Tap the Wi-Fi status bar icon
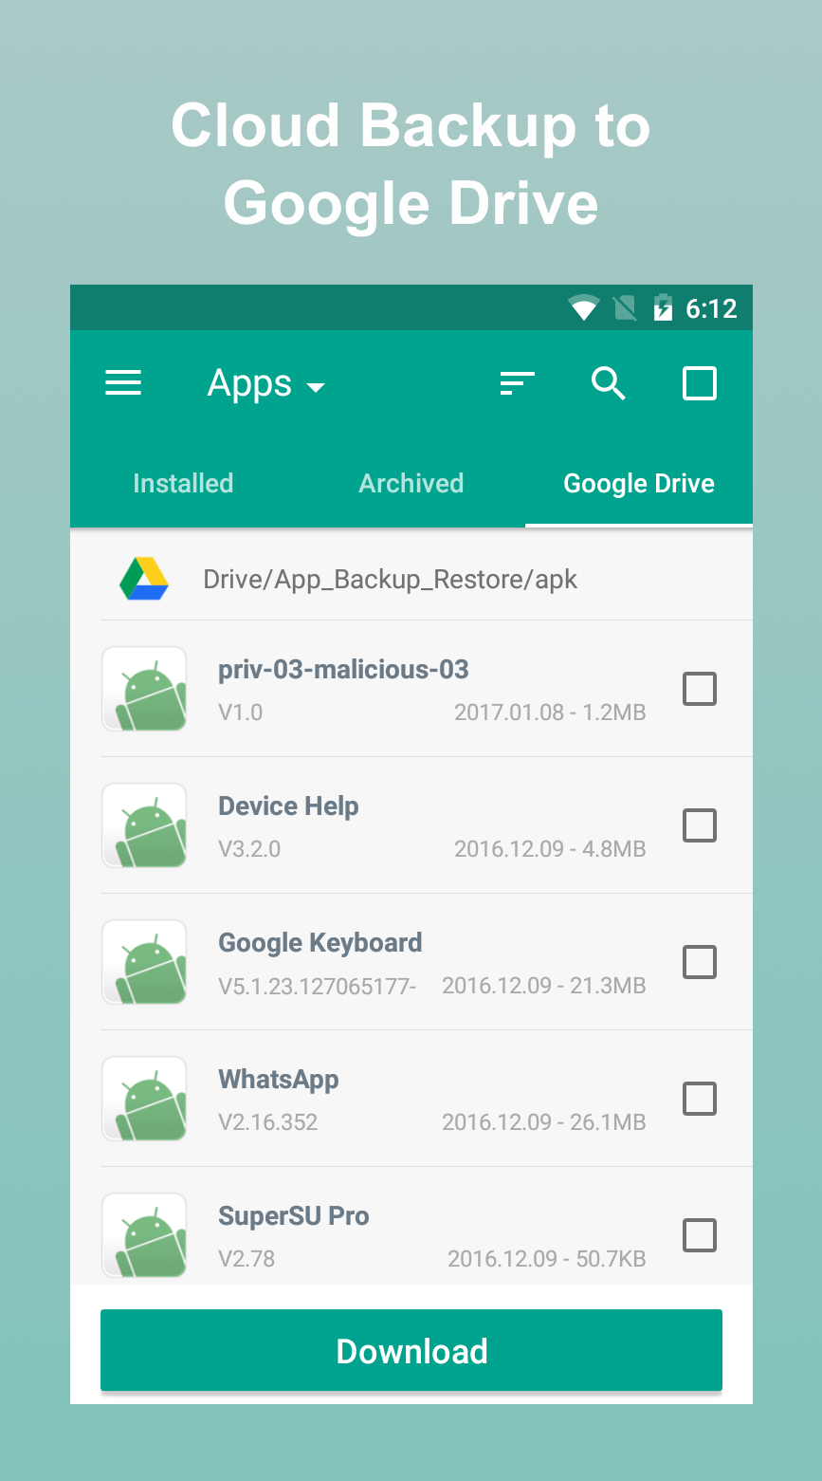 (x=583, y=308)
